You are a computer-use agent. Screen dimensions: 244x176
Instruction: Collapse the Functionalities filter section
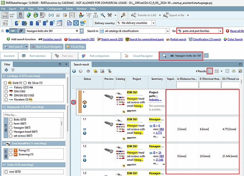(4, 144)
